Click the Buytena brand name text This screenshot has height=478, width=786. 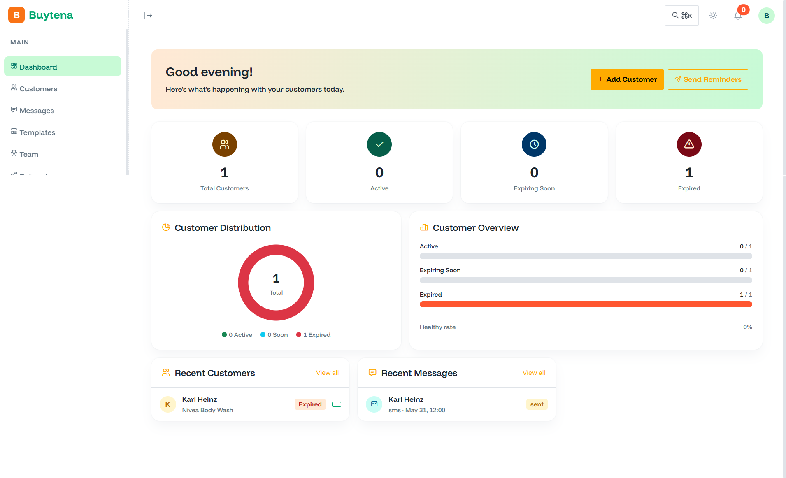coord(51,15)
